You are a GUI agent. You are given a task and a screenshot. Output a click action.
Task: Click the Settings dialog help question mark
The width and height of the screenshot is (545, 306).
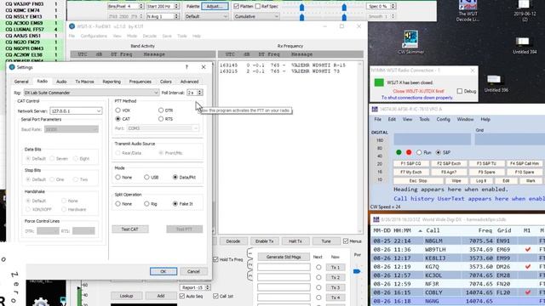tap(186, 67)
